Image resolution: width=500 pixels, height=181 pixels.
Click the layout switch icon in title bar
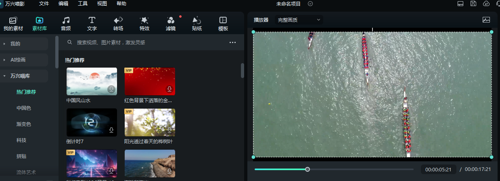(x=460, y=4)
